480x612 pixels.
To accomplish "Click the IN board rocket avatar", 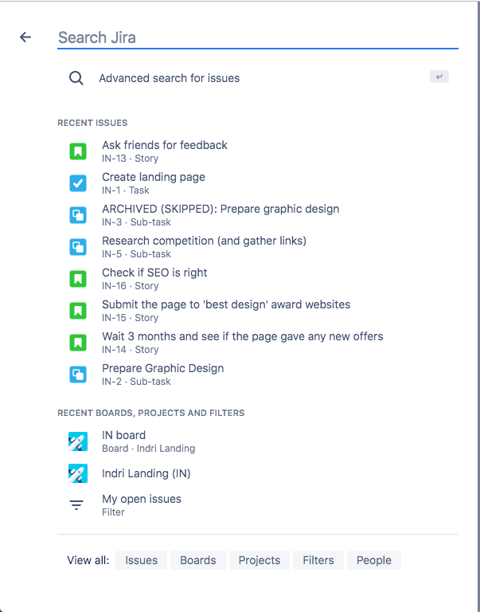I will tap(78, 441).
